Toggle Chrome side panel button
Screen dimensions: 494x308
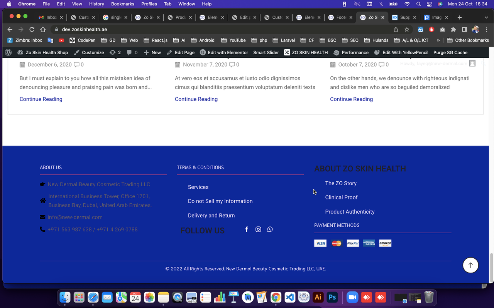click(x=464, y=29)
